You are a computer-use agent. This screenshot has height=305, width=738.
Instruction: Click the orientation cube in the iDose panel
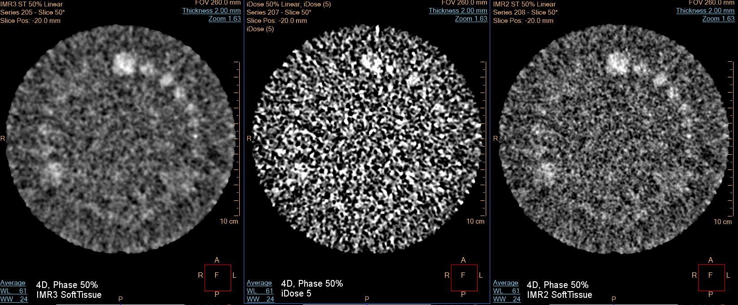pyautogui.click(x=464, y=277)
